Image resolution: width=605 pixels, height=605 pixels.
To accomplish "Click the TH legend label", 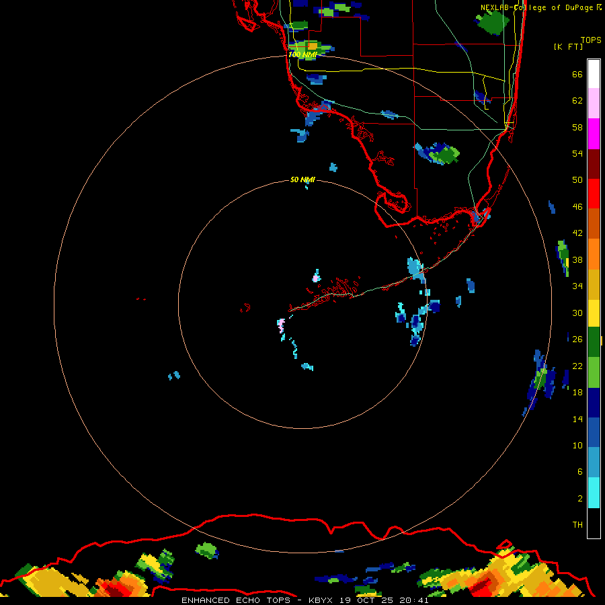I will [x=577, y=525].
